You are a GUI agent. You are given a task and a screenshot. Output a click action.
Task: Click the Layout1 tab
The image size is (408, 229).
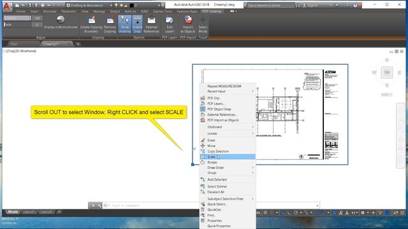(x=29, y=212)
